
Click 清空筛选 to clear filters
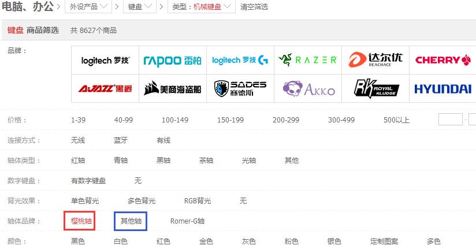tap(254, 7)
